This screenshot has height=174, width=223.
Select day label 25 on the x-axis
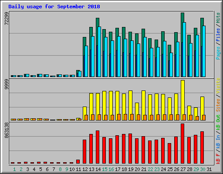point(170,169)
